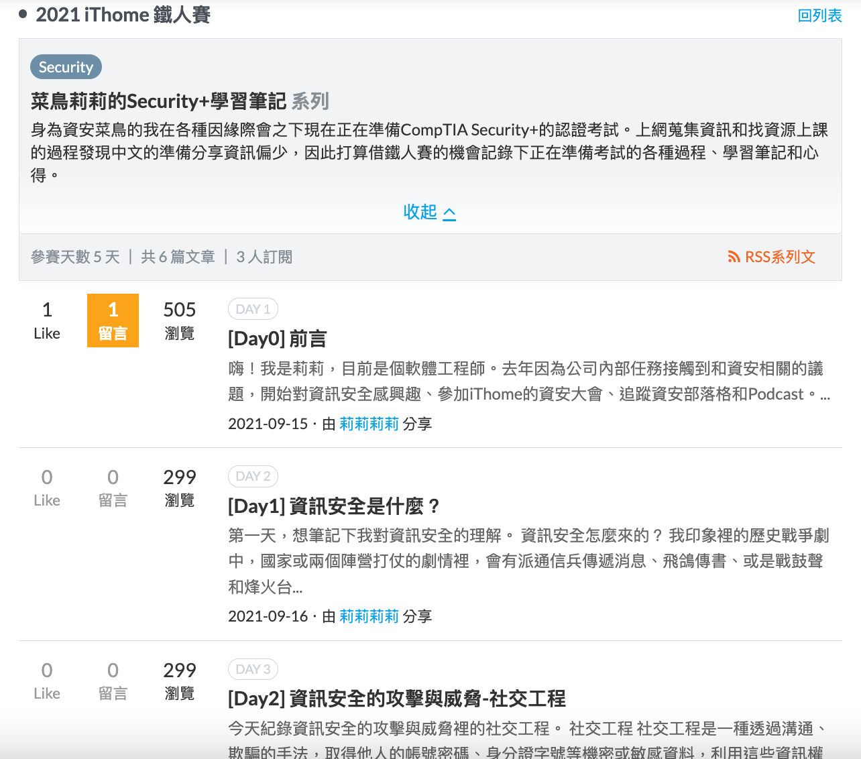
Task: Click the 3 人訂閱 text
Action: point(264,257)
